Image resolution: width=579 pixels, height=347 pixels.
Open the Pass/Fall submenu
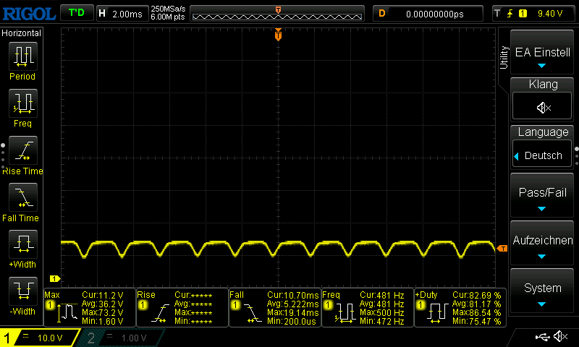542,195
